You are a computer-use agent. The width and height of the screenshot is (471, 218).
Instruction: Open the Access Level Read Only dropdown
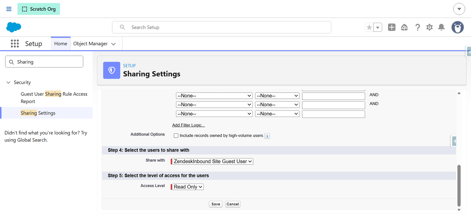[188, 187]
